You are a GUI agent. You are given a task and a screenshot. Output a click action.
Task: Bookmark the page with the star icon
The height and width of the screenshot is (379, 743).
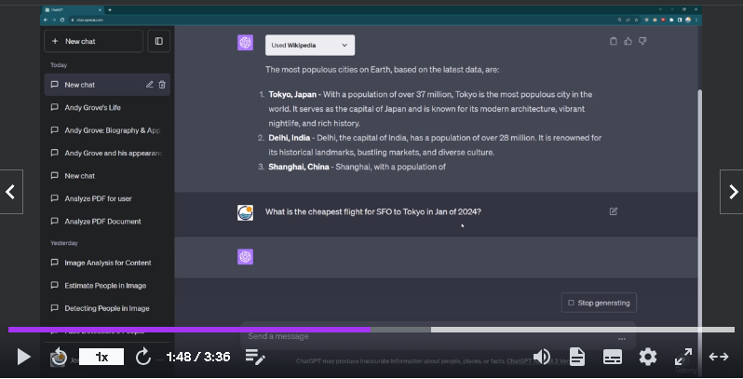point(636,20)
